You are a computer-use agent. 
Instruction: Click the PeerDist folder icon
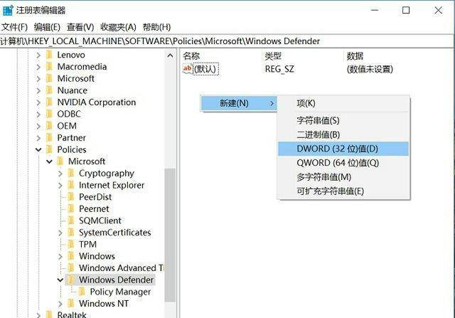tap(71, 197)
